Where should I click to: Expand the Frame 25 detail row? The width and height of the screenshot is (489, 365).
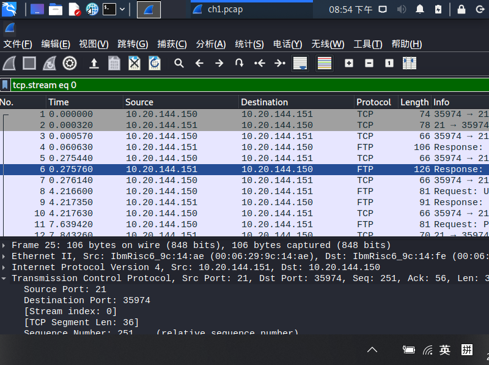pyautogui.click(x=4, y=246)
